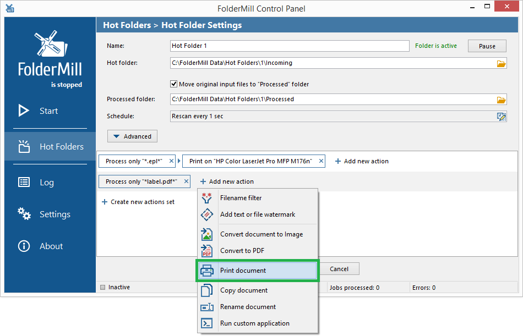Click the Filename filter funnel icon

point(207,198)
